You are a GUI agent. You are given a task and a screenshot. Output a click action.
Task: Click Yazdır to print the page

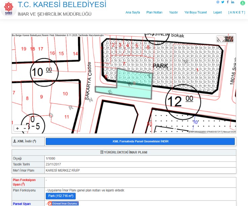173,12
